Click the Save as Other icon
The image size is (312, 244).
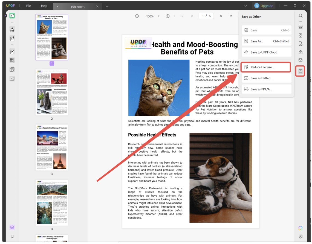point(301,71)
